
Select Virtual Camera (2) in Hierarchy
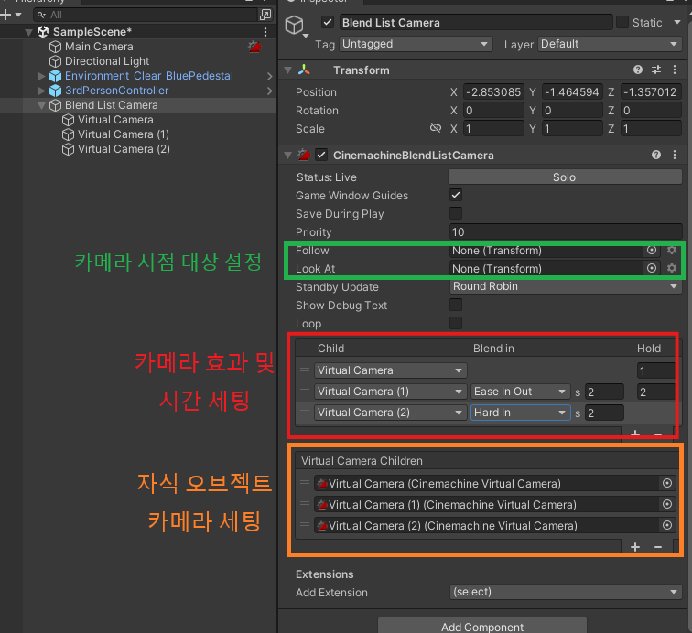coord(124,149)
